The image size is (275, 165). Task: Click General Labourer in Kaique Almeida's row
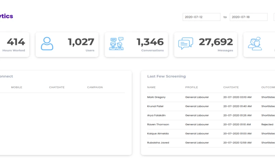197,134
